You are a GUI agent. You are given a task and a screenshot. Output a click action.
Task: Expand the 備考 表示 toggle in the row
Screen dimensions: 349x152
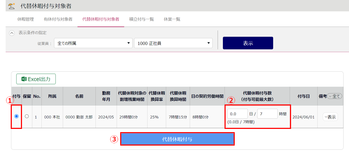tap(330, 117)
